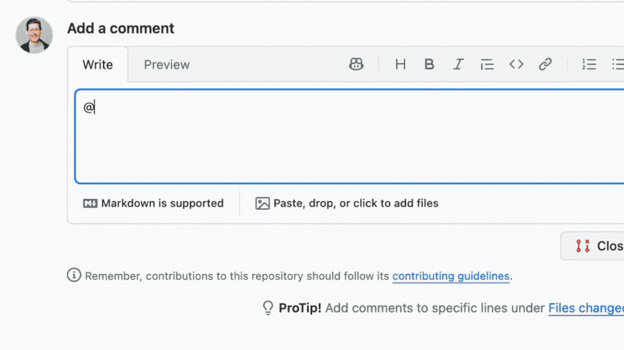624x350 pixels.
Task: Add a link using the chain icon
Action: coord(545,64)
